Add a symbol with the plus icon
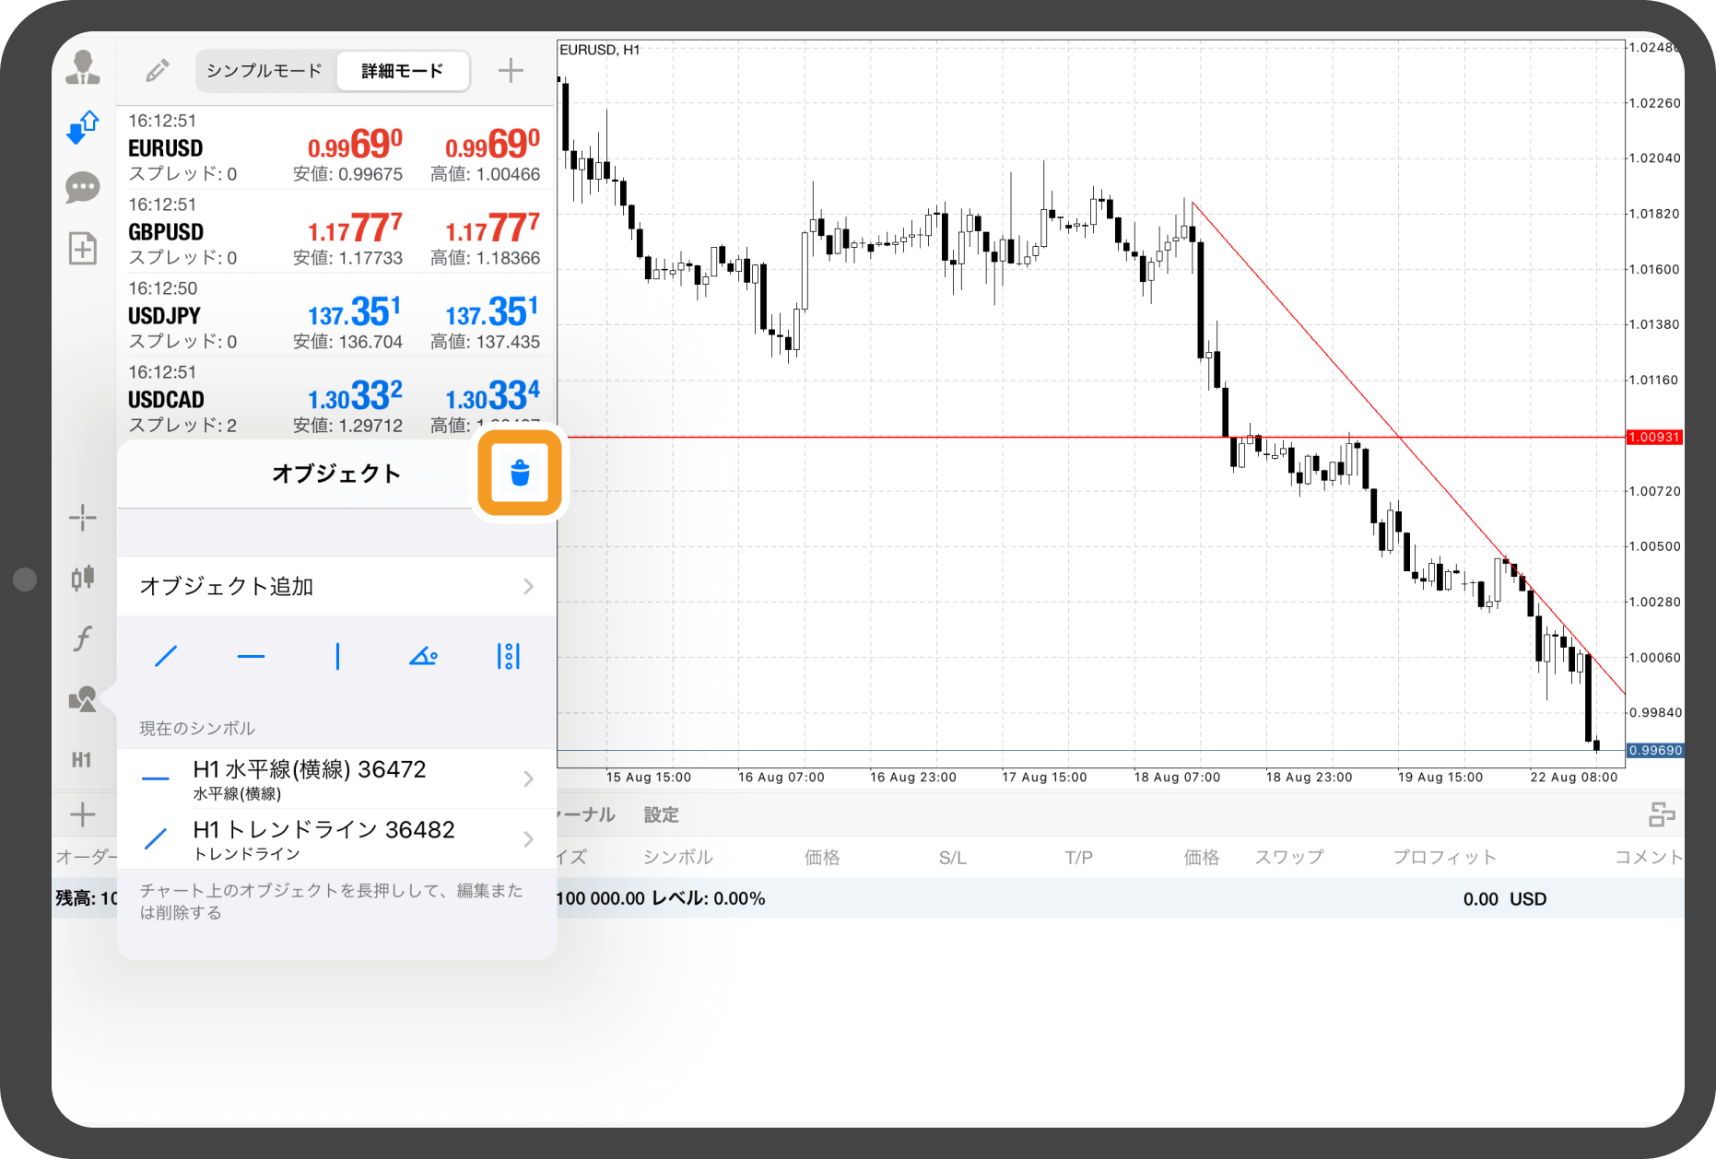 pyautogui.click(x=511, y=71)
